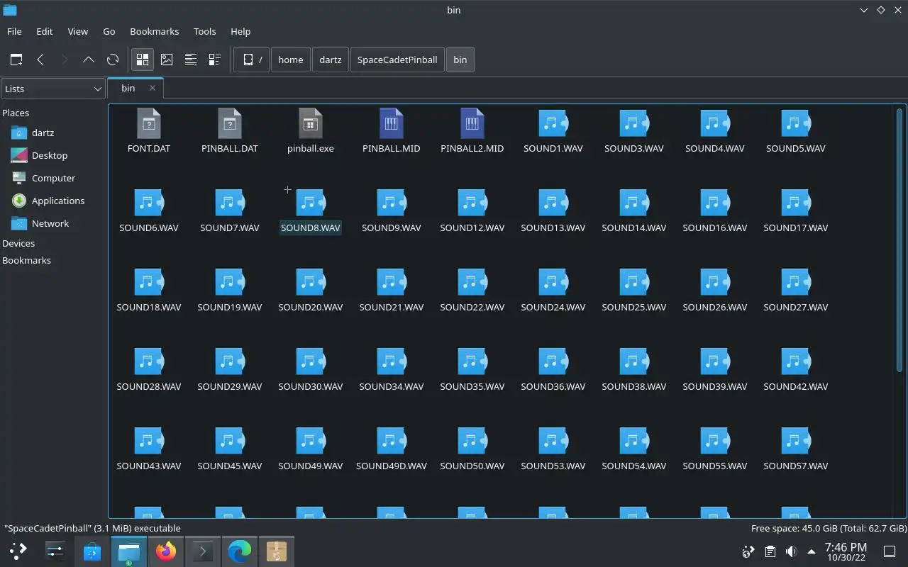
Task: Open the File menu
Action: (14, 31)
